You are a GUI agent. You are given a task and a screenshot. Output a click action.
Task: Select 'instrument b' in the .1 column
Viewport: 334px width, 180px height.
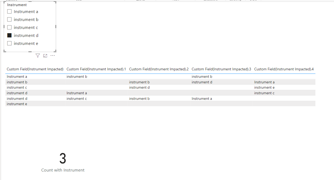pyautogui.click(x=77, y=76)
